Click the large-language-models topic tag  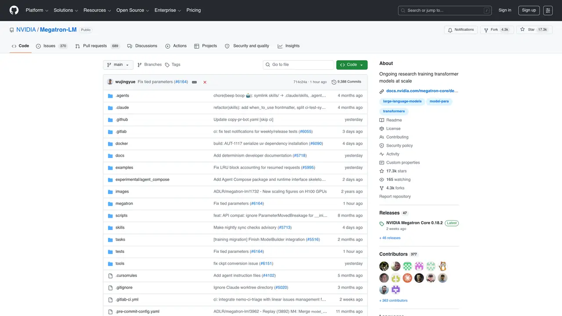[402, 101]
